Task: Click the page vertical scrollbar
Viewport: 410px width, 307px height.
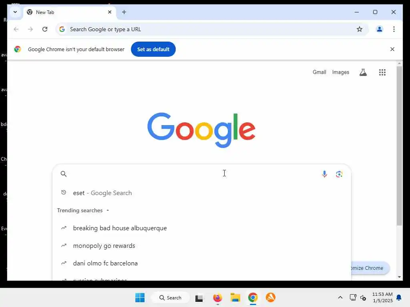Action: pyautogui.click(x=399, y=146)
